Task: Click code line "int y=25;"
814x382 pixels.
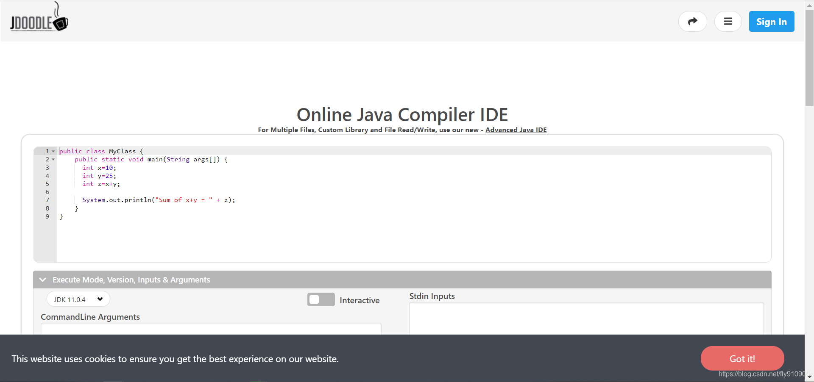Action: (x=99, y=176)
